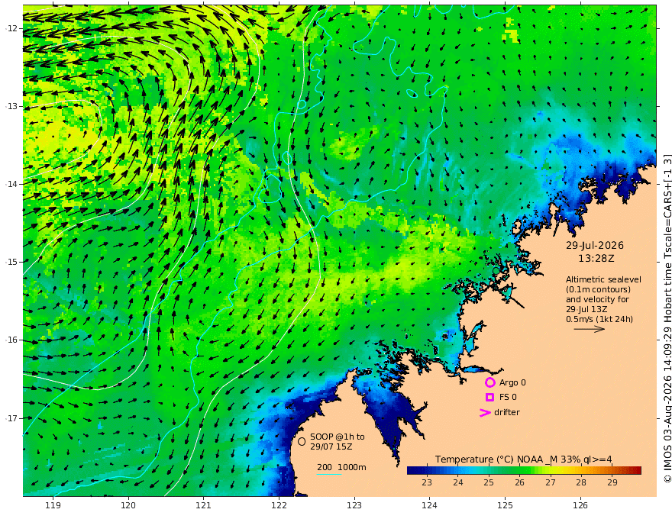Click latitude label -13 on left axis
This screenshot has width=672, height=519.
pos(11,106)
